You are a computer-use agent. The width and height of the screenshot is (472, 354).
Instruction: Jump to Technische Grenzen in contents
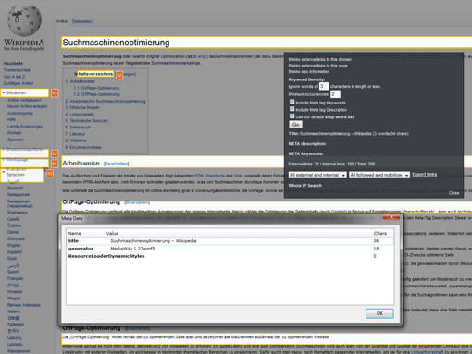pyautogui.click(x=86, y=121)
